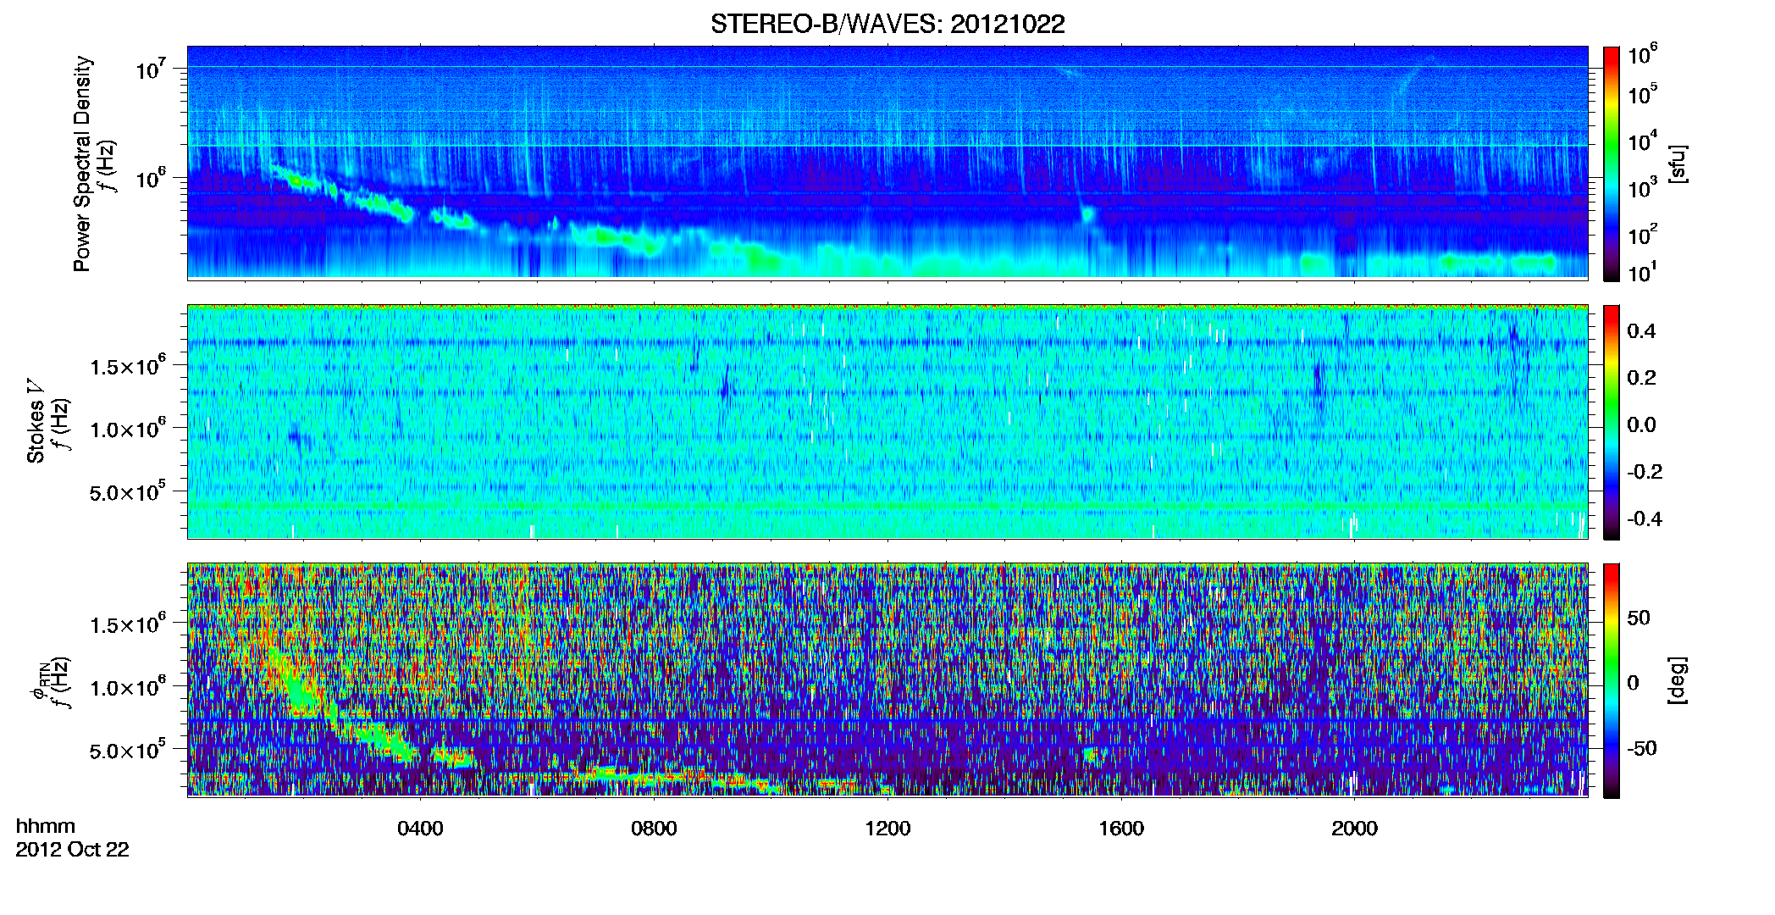Screen dimensions: 1775x915
Task: Click the 10^4 label on the sfu color bar
Action: [1643, 141]
